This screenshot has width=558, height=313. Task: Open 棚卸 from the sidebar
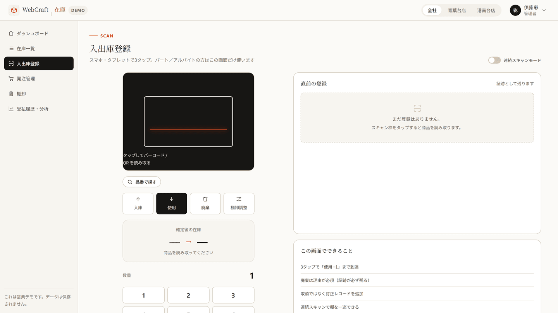[x=39, y=94]
